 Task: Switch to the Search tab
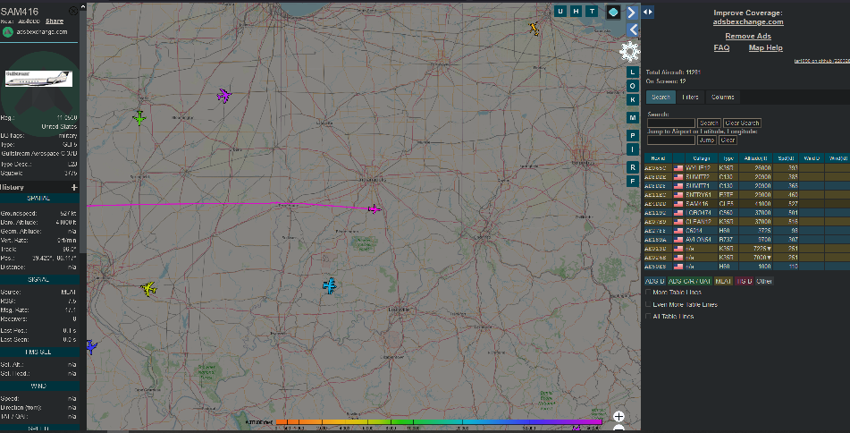[x=661, y=98]
